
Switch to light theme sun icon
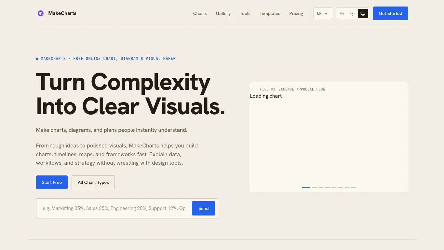(x=342, y=13)
